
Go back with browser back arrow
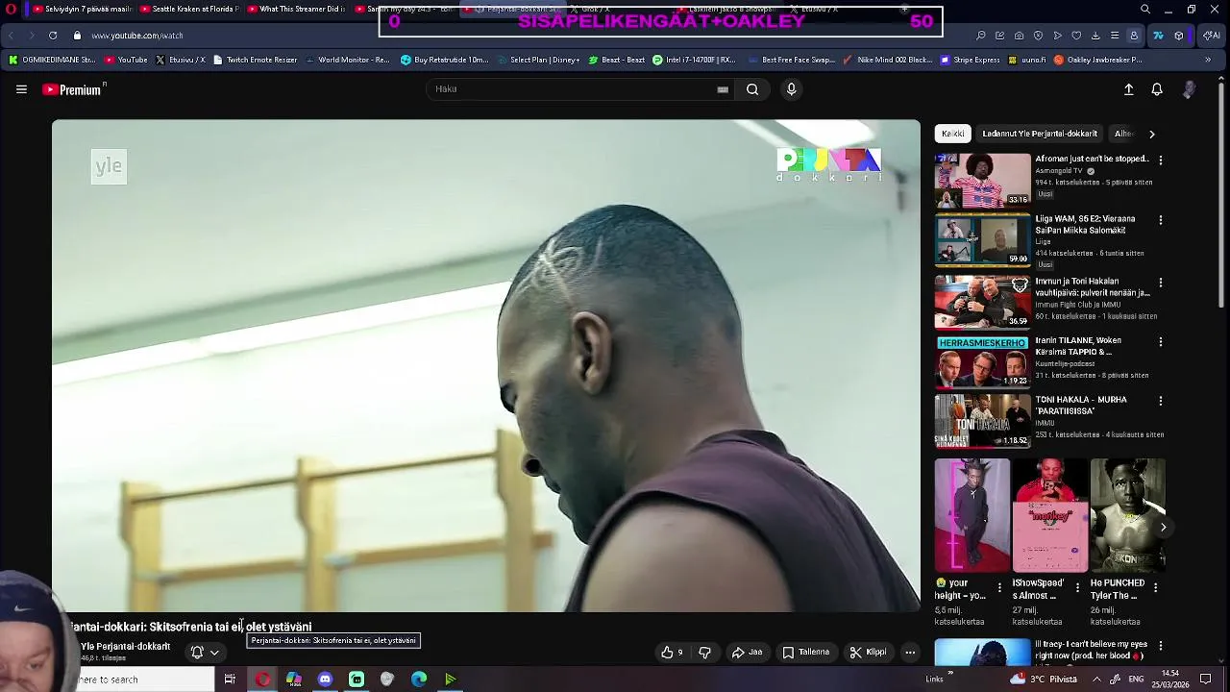(x=12, y=36)
